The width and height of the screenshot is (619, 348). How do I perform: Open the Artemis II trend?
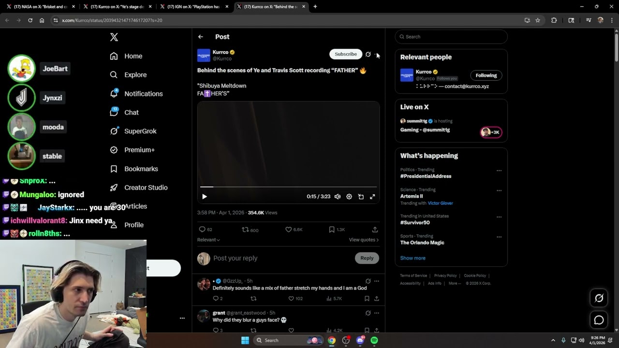pos(412,196)
